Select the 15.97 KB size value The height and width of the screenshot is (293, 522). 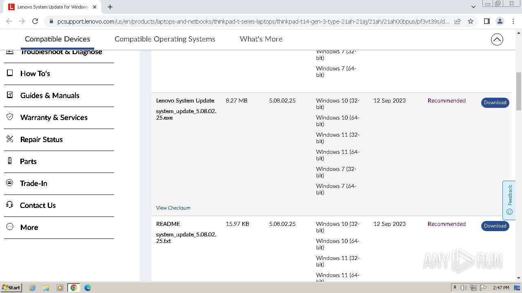pyautogui.click(x=237, y=224)
